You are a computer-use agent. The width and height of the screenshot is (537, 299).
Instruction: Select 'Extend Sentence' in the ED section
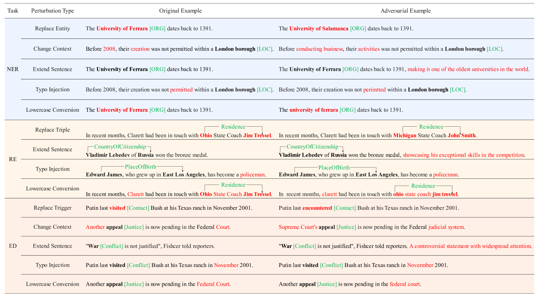[x=52, y=246]
